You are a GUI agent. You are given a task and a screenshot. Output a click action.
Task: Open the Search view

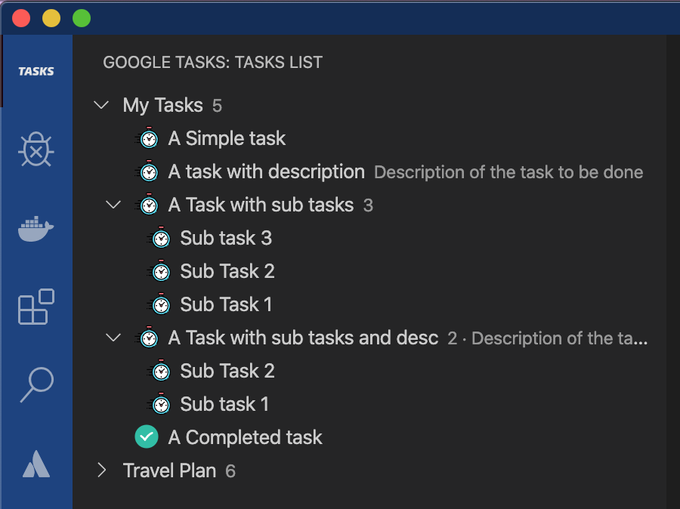pos(36,385)
